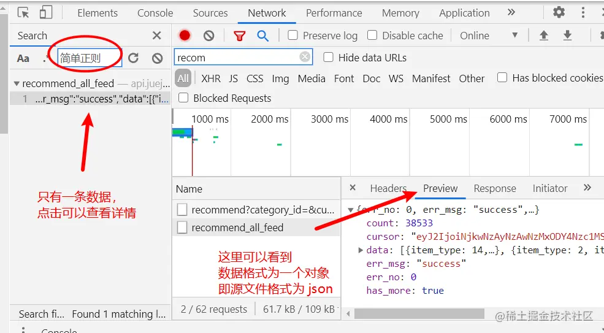This screenshot has height=333, width=604.
Task: Toggle the network filter funnel
Action: [240, 36]
